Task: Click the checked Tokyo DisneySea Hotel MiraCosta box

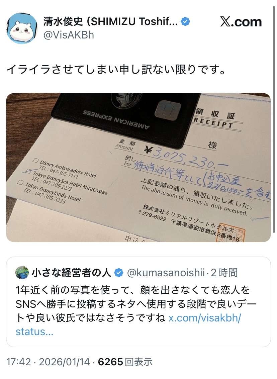Action: click(x=28, y=171)
